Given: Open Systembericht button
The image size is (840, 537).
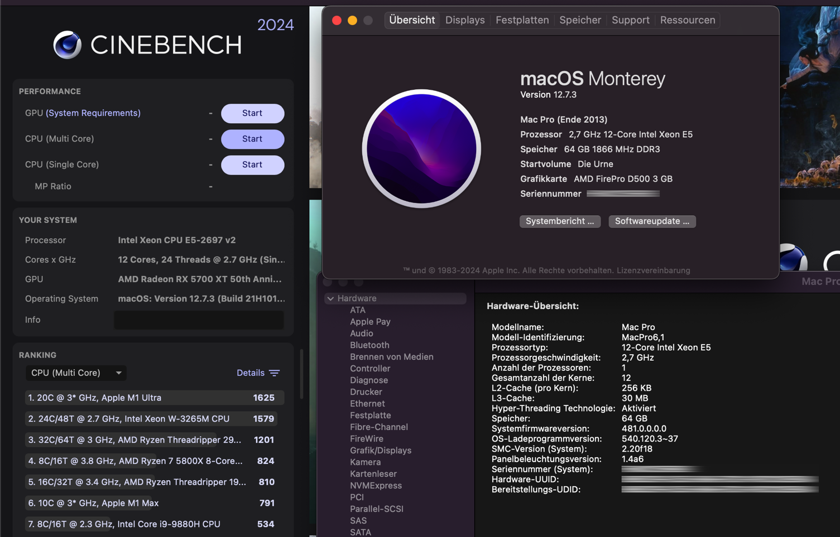Looking at the screenshot, I should click(x=560, y=221).
